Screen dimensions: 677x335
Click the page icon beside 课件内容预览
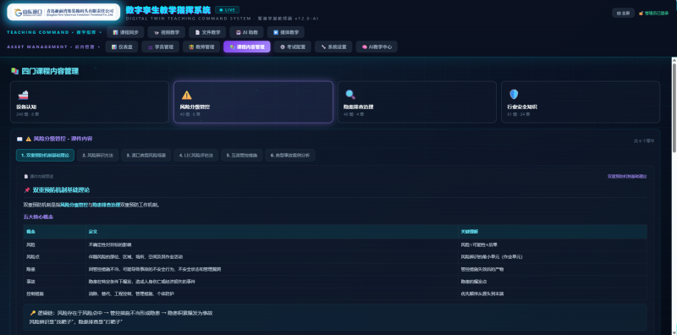pyautogui.click(x=26, y=177)
